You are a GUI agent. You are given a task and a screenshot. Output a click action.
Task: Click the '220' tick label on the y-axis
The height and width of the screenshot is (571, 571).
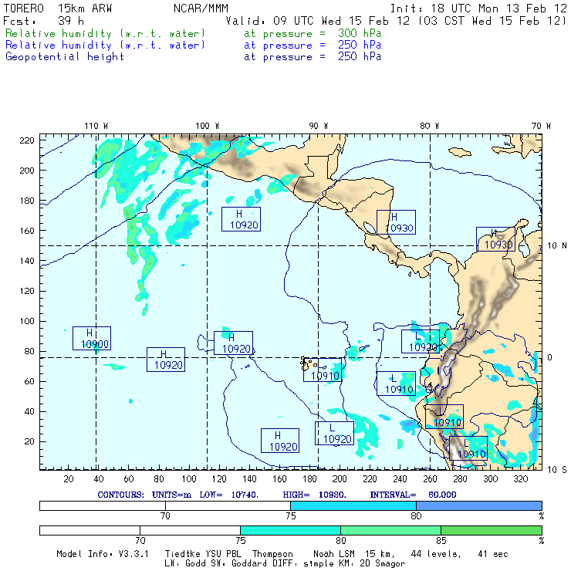27,140
